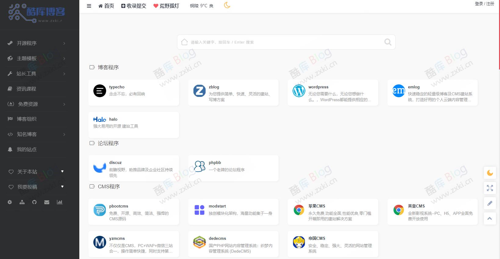Click the home icon inside search box
Image resolution: width=500 pixels, height=259 pixels.
tap(184, 42)
